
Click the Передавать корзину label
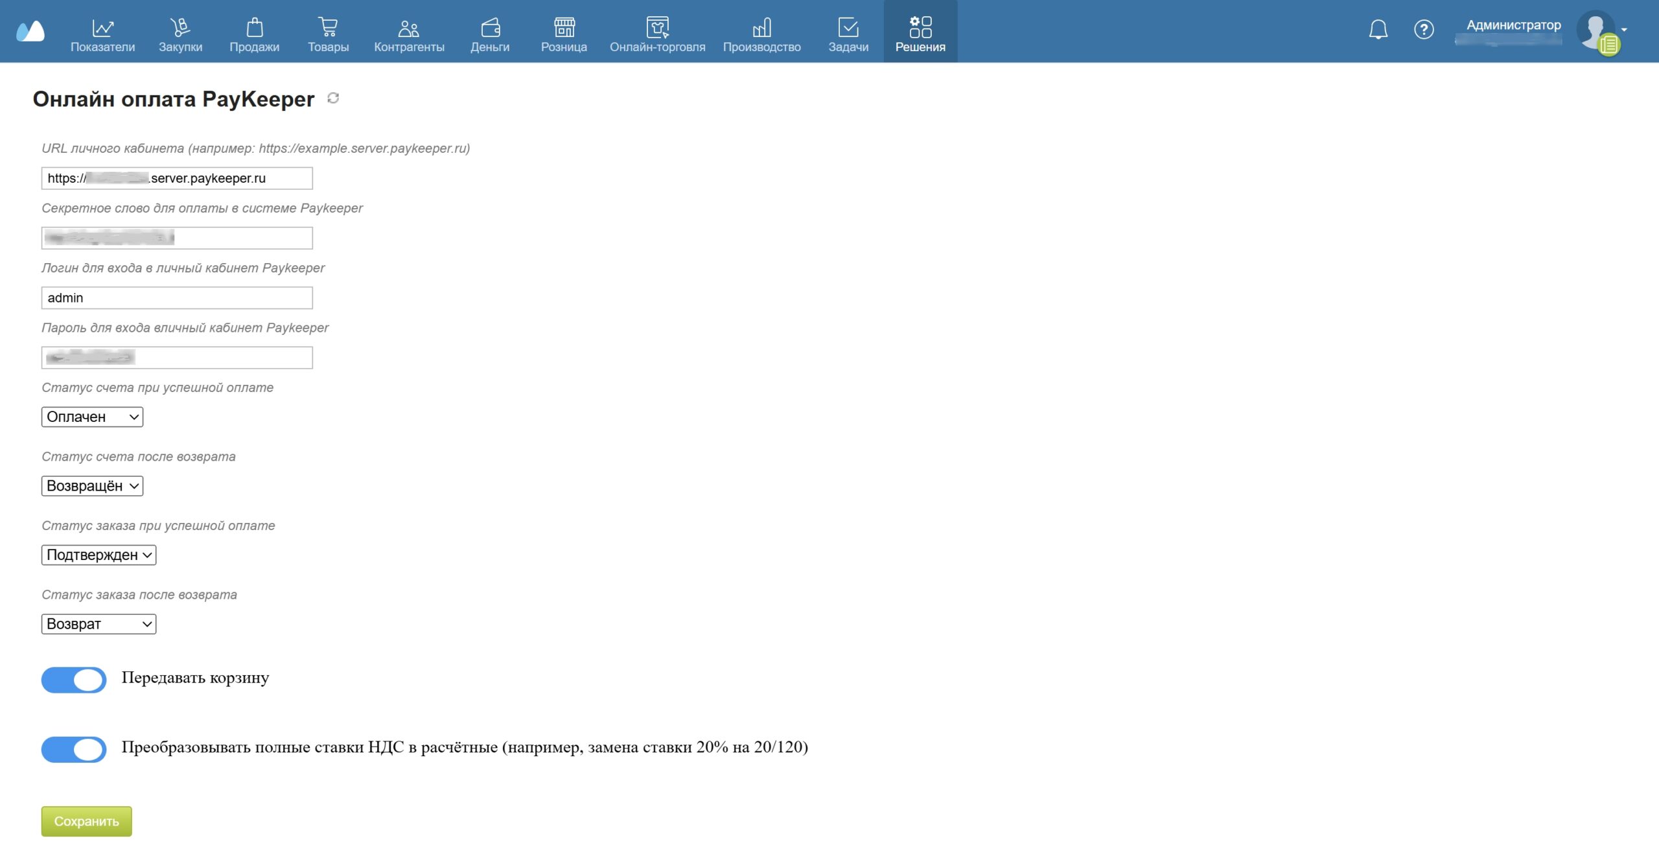click(x=195, y=678)
